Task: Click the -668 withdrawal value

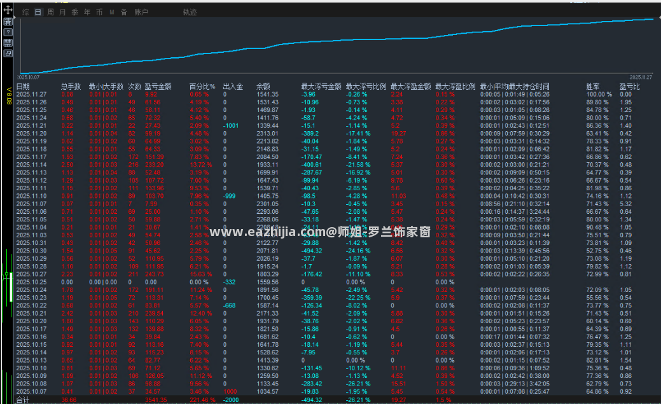Action: 230,306
